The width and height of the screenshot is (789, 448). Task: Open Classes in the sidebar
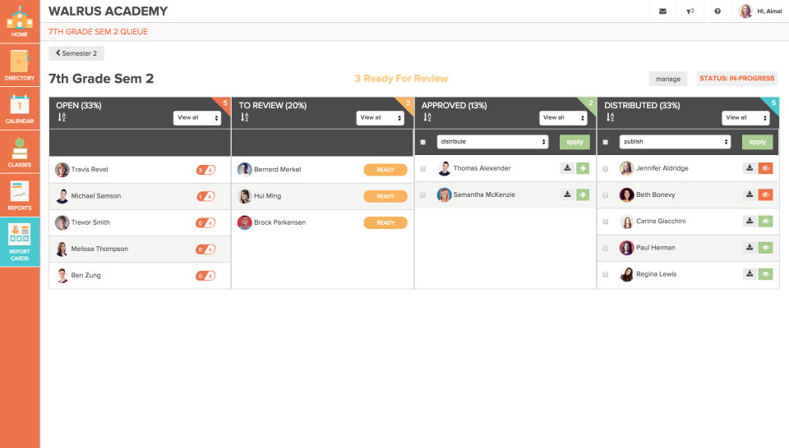[20, 152]
